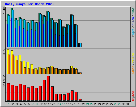Click the red KBytes bar for day 4
This screenshot has width=136, height=107.
(x=20, y=92)
